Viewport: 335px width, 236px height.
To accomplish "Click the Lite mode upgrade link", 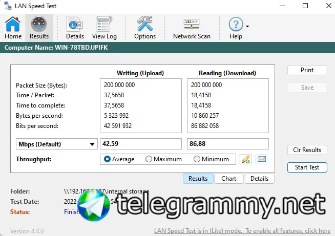I will pyautogui.click(x=242, y=231).
